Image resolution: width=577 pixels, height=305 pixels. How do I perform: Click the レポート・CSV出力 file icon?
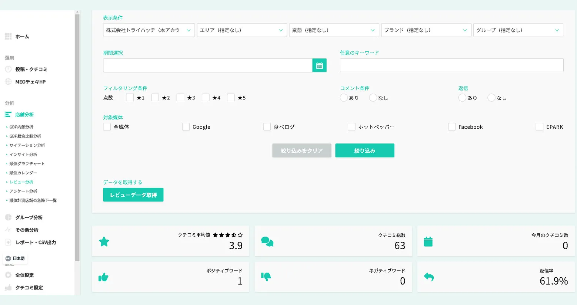click(x=8, y=243)
